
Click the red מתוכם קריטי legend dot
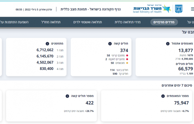127,55
